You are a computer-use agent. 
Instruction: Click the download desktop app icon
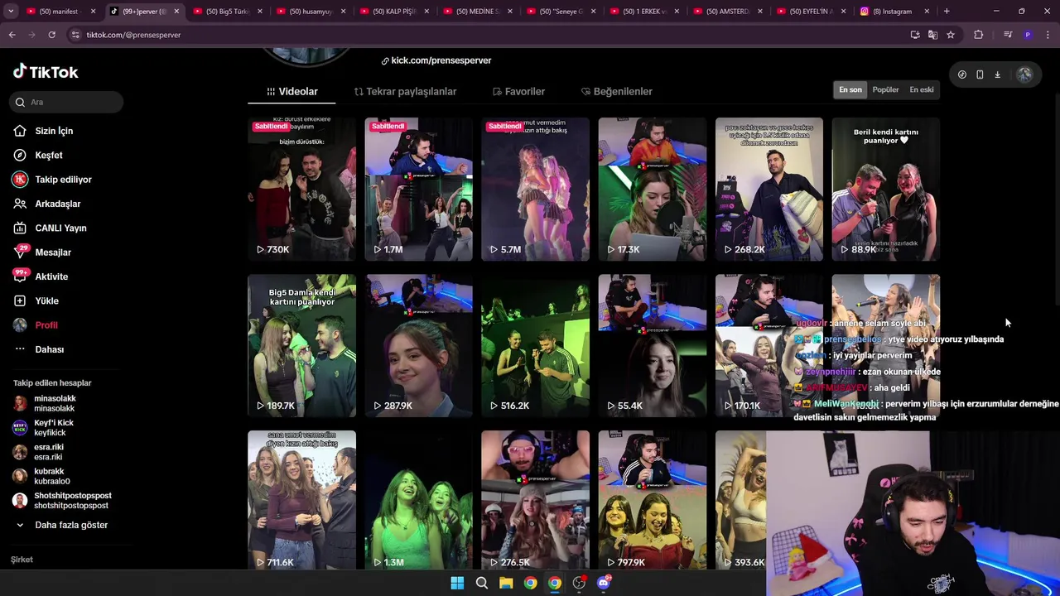click(997, 74)
